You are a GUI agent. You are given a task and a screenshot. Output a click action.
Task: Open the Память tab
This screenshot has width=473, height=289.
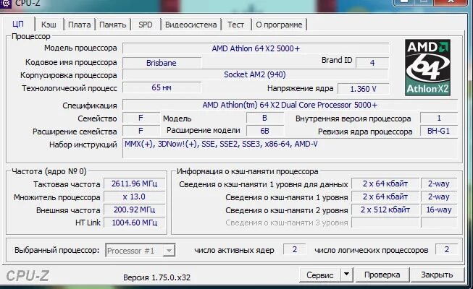pos(112,25)
